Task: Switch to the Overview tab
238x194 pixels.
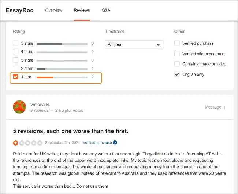Action: click(54, 10)
